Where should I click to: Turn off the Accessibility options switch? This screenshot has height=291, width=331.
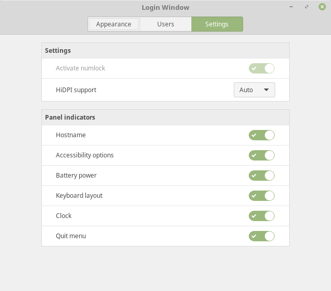tap(261, 155)
